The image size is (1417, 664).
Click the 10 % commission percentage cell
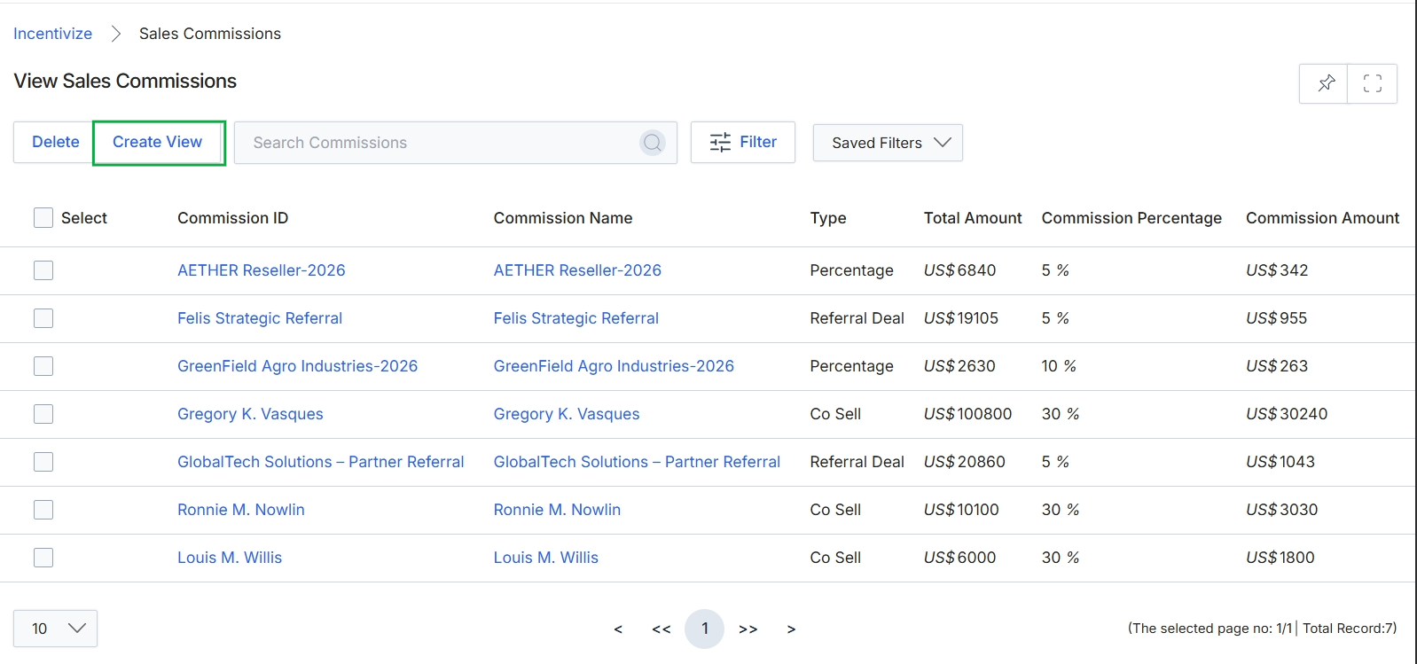[x=1059, y=366]
